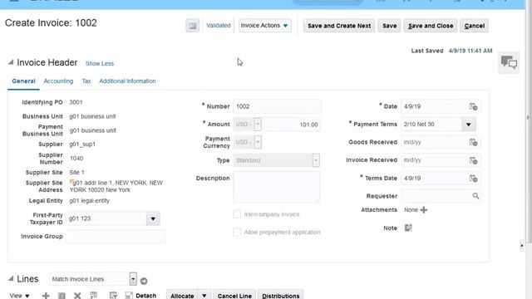Switch to the Tax tab
This screenshot has width=532, height=299.
pyautogui.click(x=86, y=81)
